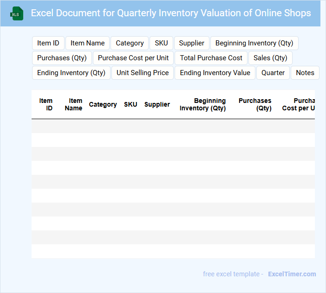The width and height of the screenshot is (326, 293).
Task: Click the Quarter tag chip
Action: click(273, 73)
